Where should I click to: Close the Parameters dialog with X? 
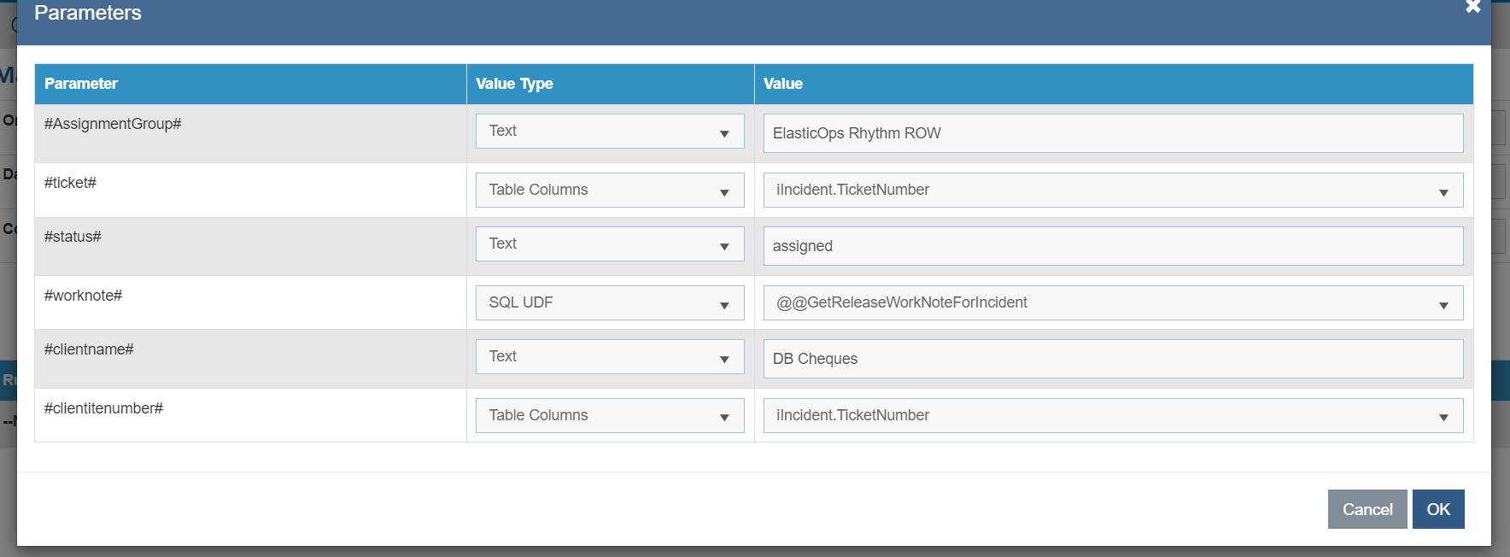[1472, 7]
